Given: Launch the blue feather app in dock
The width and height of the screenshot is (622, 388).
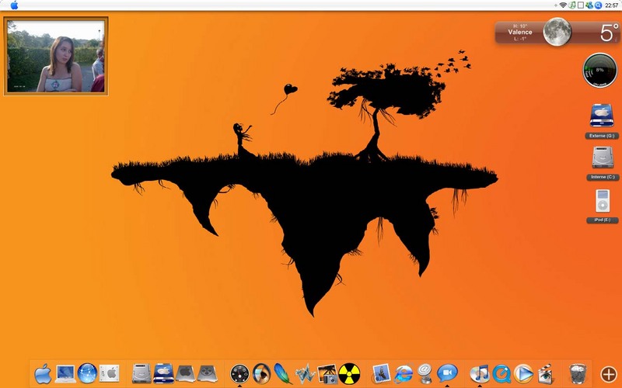Looking at the screenshot, I should point(283,374).
